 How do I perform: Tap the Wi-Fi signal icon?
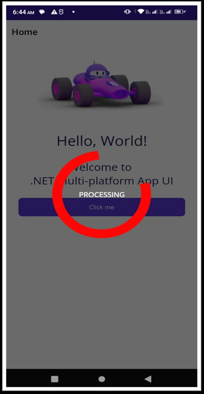tap(141, 12)
